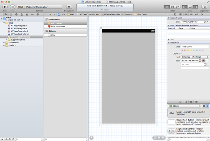Image resolution: width=210 pixels, height=141 pixels.
Task: Collapse the UIKit project root
Action: [x=2, y=19]
